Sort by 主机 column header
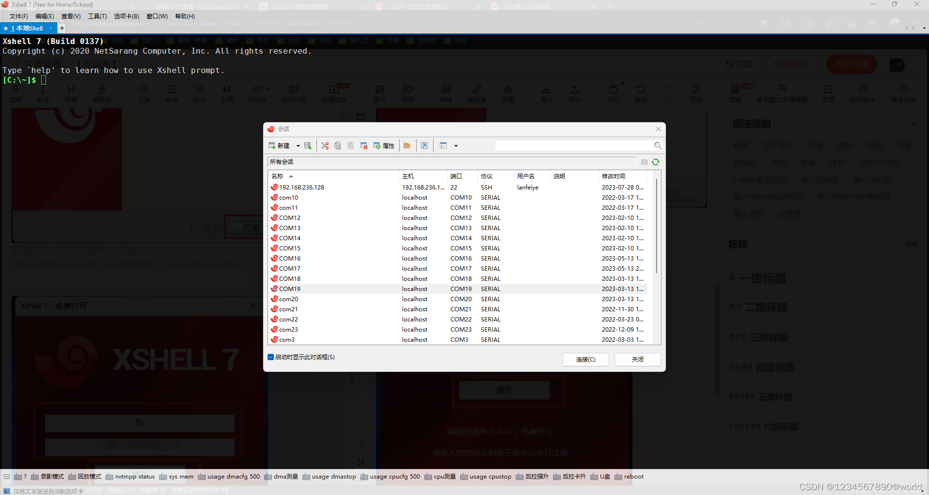Screen dimensions: 929x495 click(x=423, y=176)
